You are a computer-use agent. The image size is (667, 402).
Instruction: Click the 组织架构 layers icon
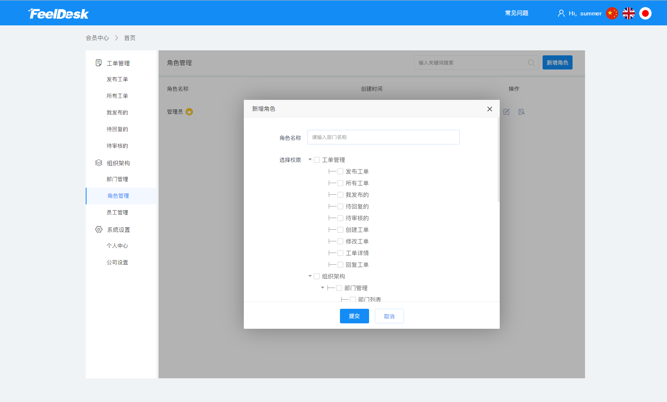point(99,163)
